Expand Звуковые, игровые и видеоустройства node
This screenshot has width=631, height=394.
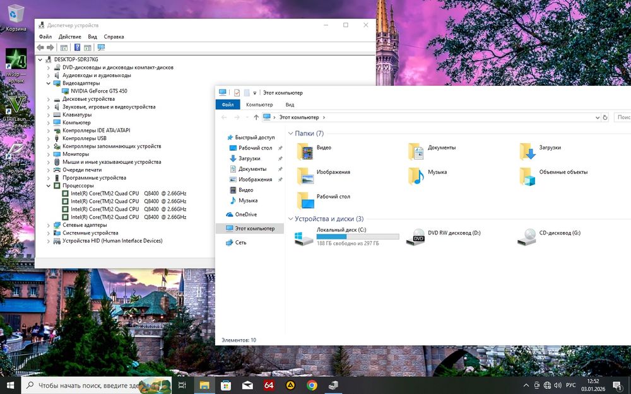(x=49, y=107)
